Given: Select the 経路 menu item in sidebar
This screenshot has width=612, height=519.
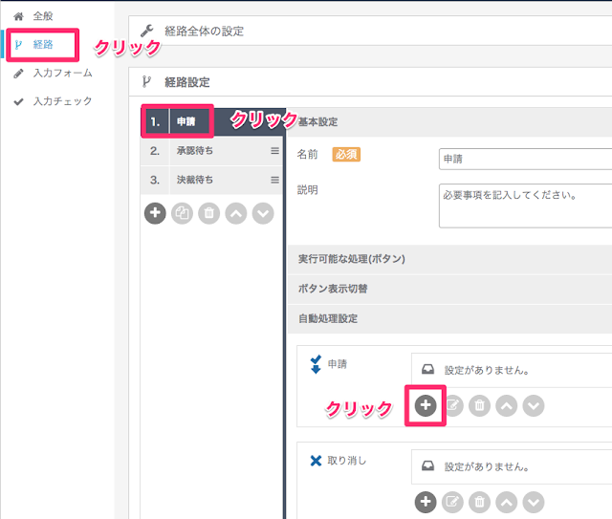Looking at the screenshot, I should (43, 45).
